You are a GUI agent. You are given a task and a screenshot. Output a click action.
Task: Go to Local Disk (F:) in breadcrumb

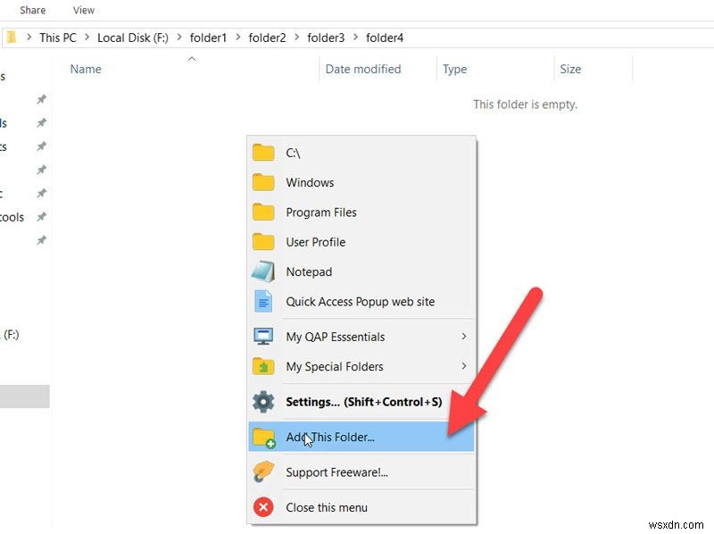click(x=132, y=38)
